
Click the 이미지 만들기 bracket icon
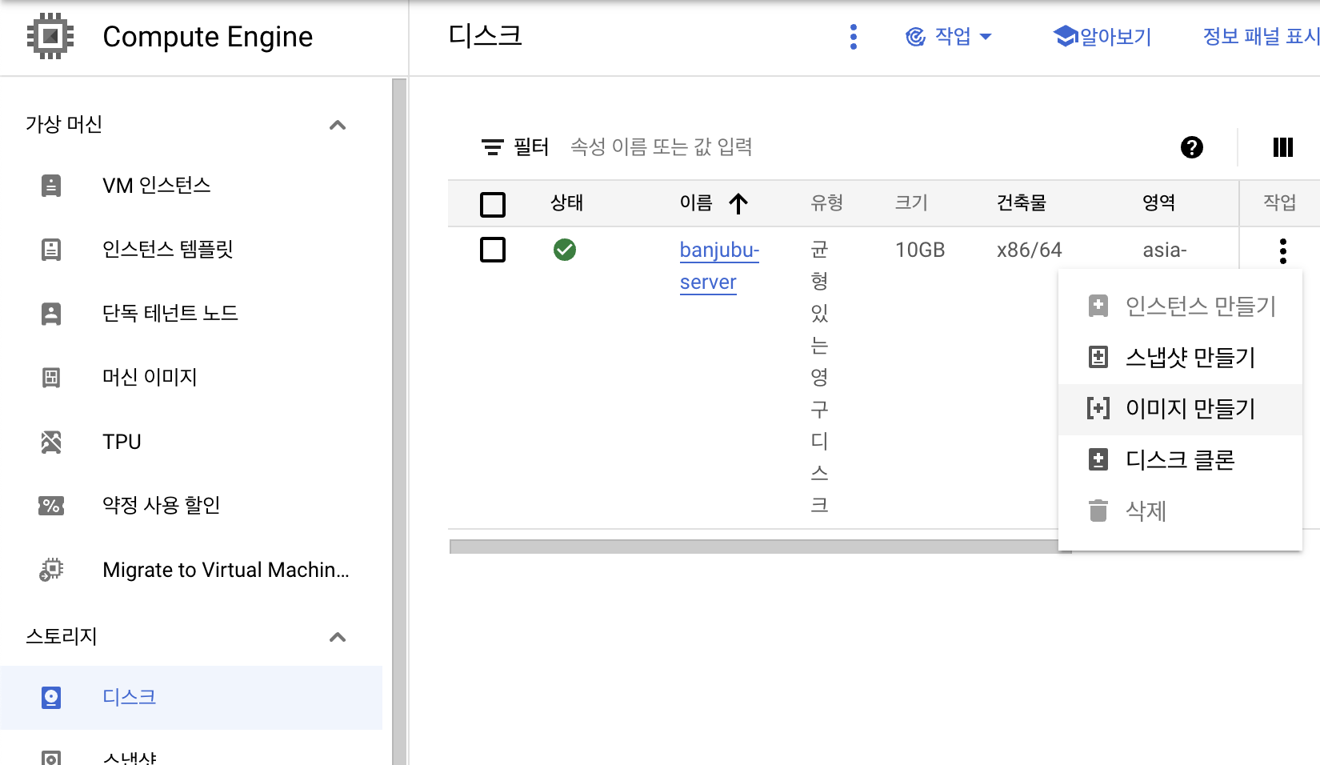point(1098,408)
